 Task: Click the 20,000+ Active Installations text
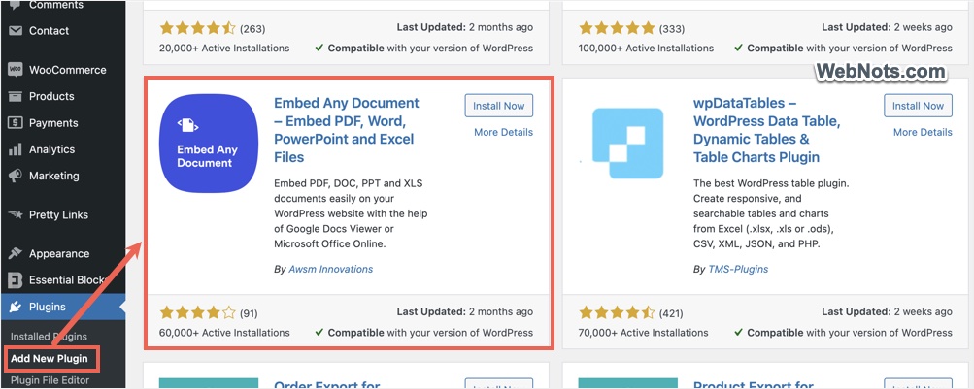point(224,48)
